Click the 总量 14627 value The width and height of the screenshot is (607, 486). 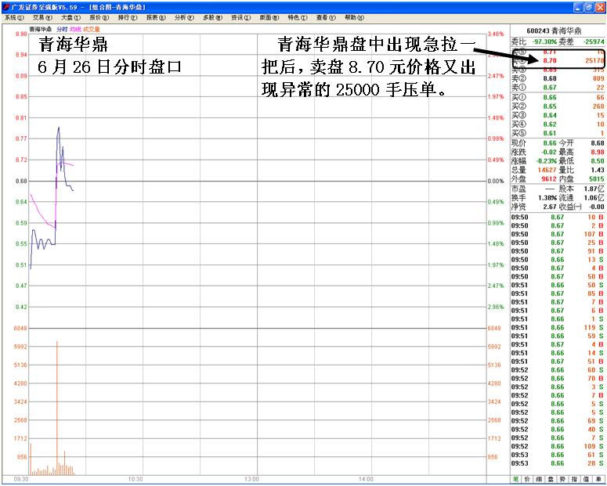click(x=547, y=170)
